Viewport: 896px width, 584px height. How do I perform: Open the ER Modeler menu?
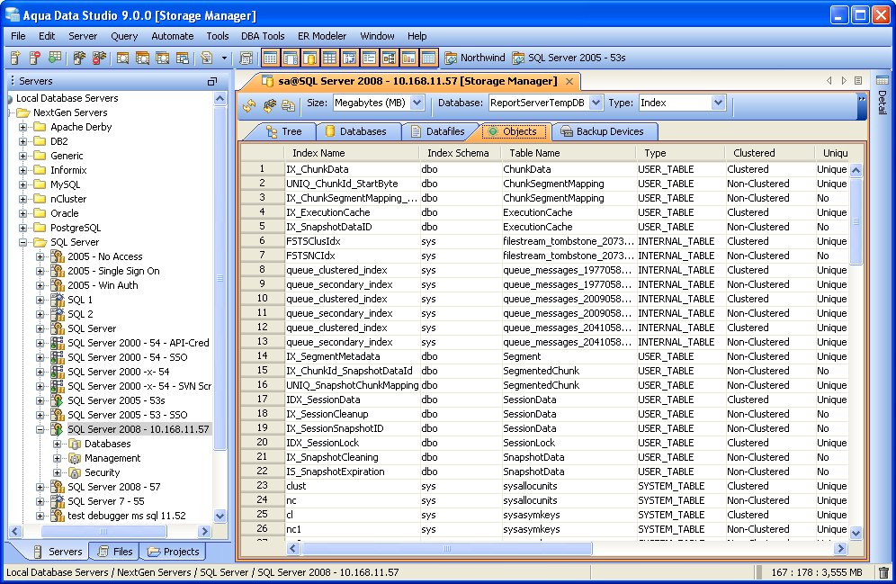coord(322,36)
